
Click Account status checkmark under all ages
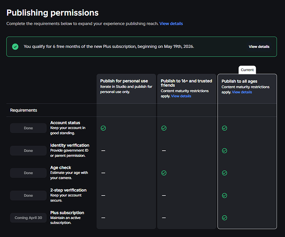[224, 128]
